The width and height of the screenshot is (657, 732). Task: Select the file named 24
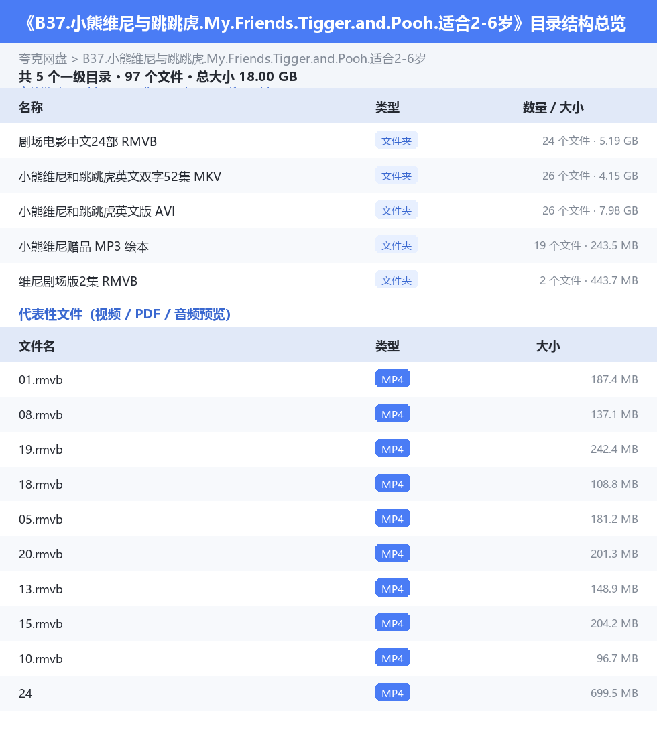click(25, 694)
